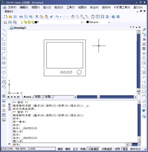Open the Redo history dropdown arrow

pyautogui.click(x=68, y=17)
